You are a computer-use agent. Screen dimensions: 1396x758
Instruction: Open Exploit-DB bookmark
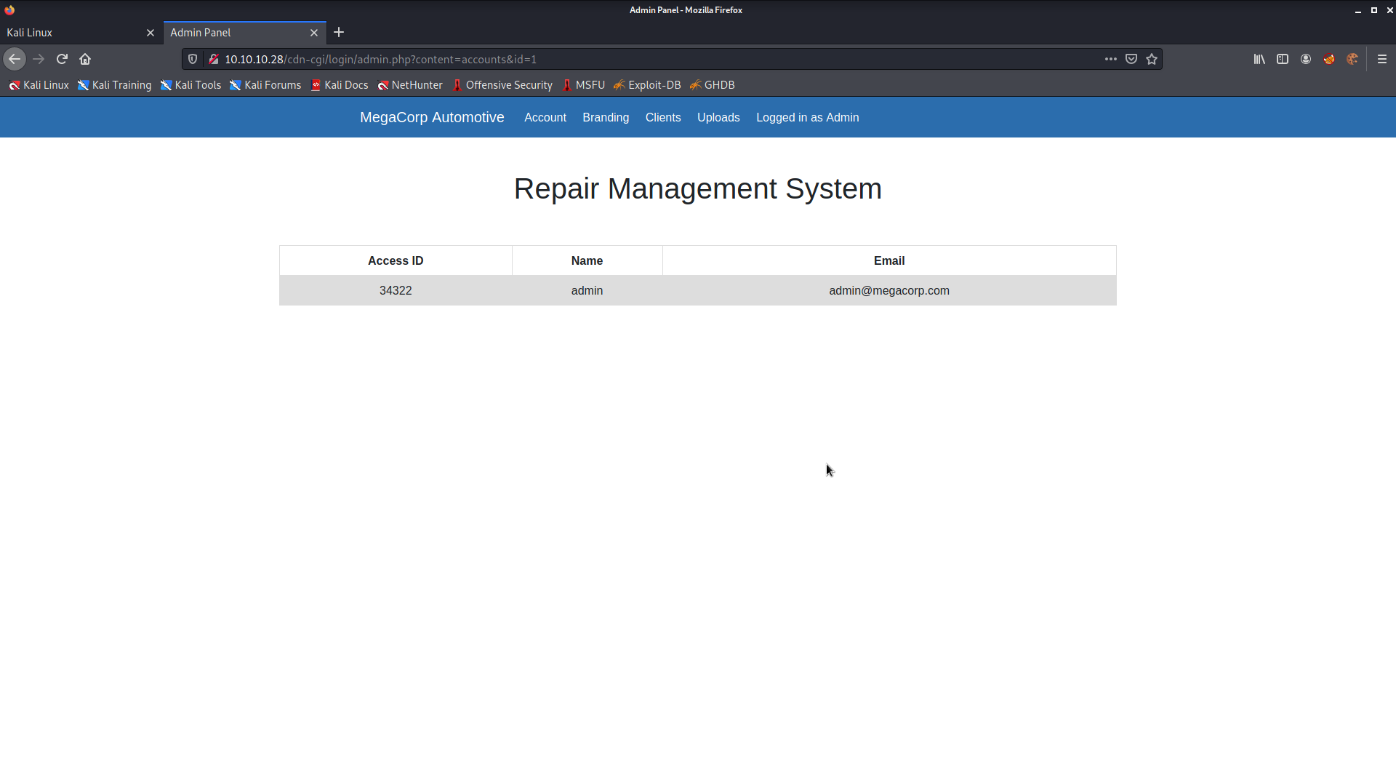point(647,85)
